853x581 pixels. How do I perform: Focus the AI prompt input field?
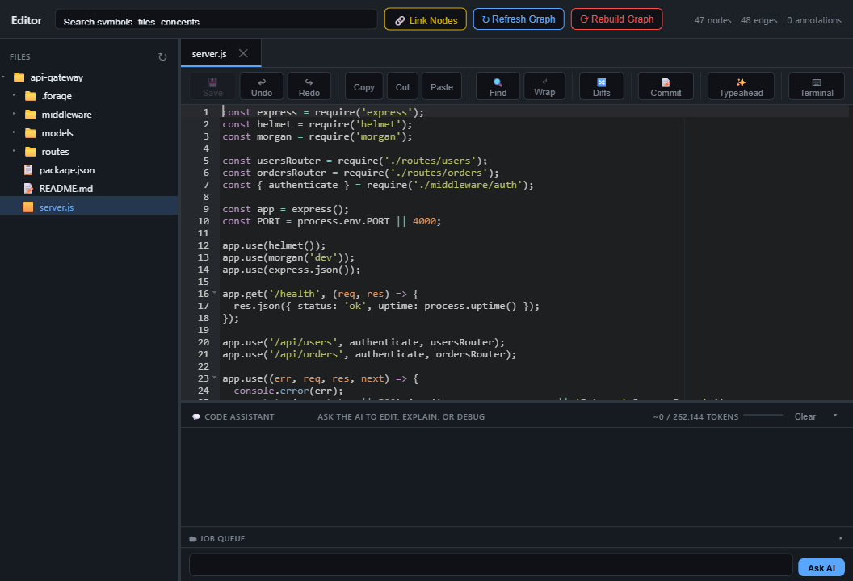490,565
